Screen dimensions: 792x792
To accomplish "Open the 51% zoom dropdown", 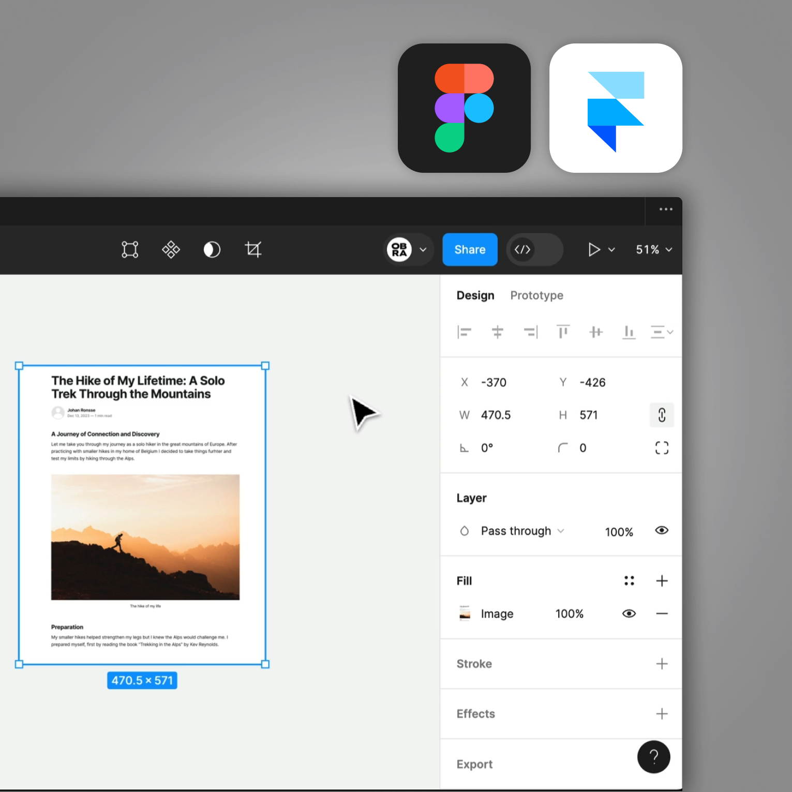I will [654, 249].
